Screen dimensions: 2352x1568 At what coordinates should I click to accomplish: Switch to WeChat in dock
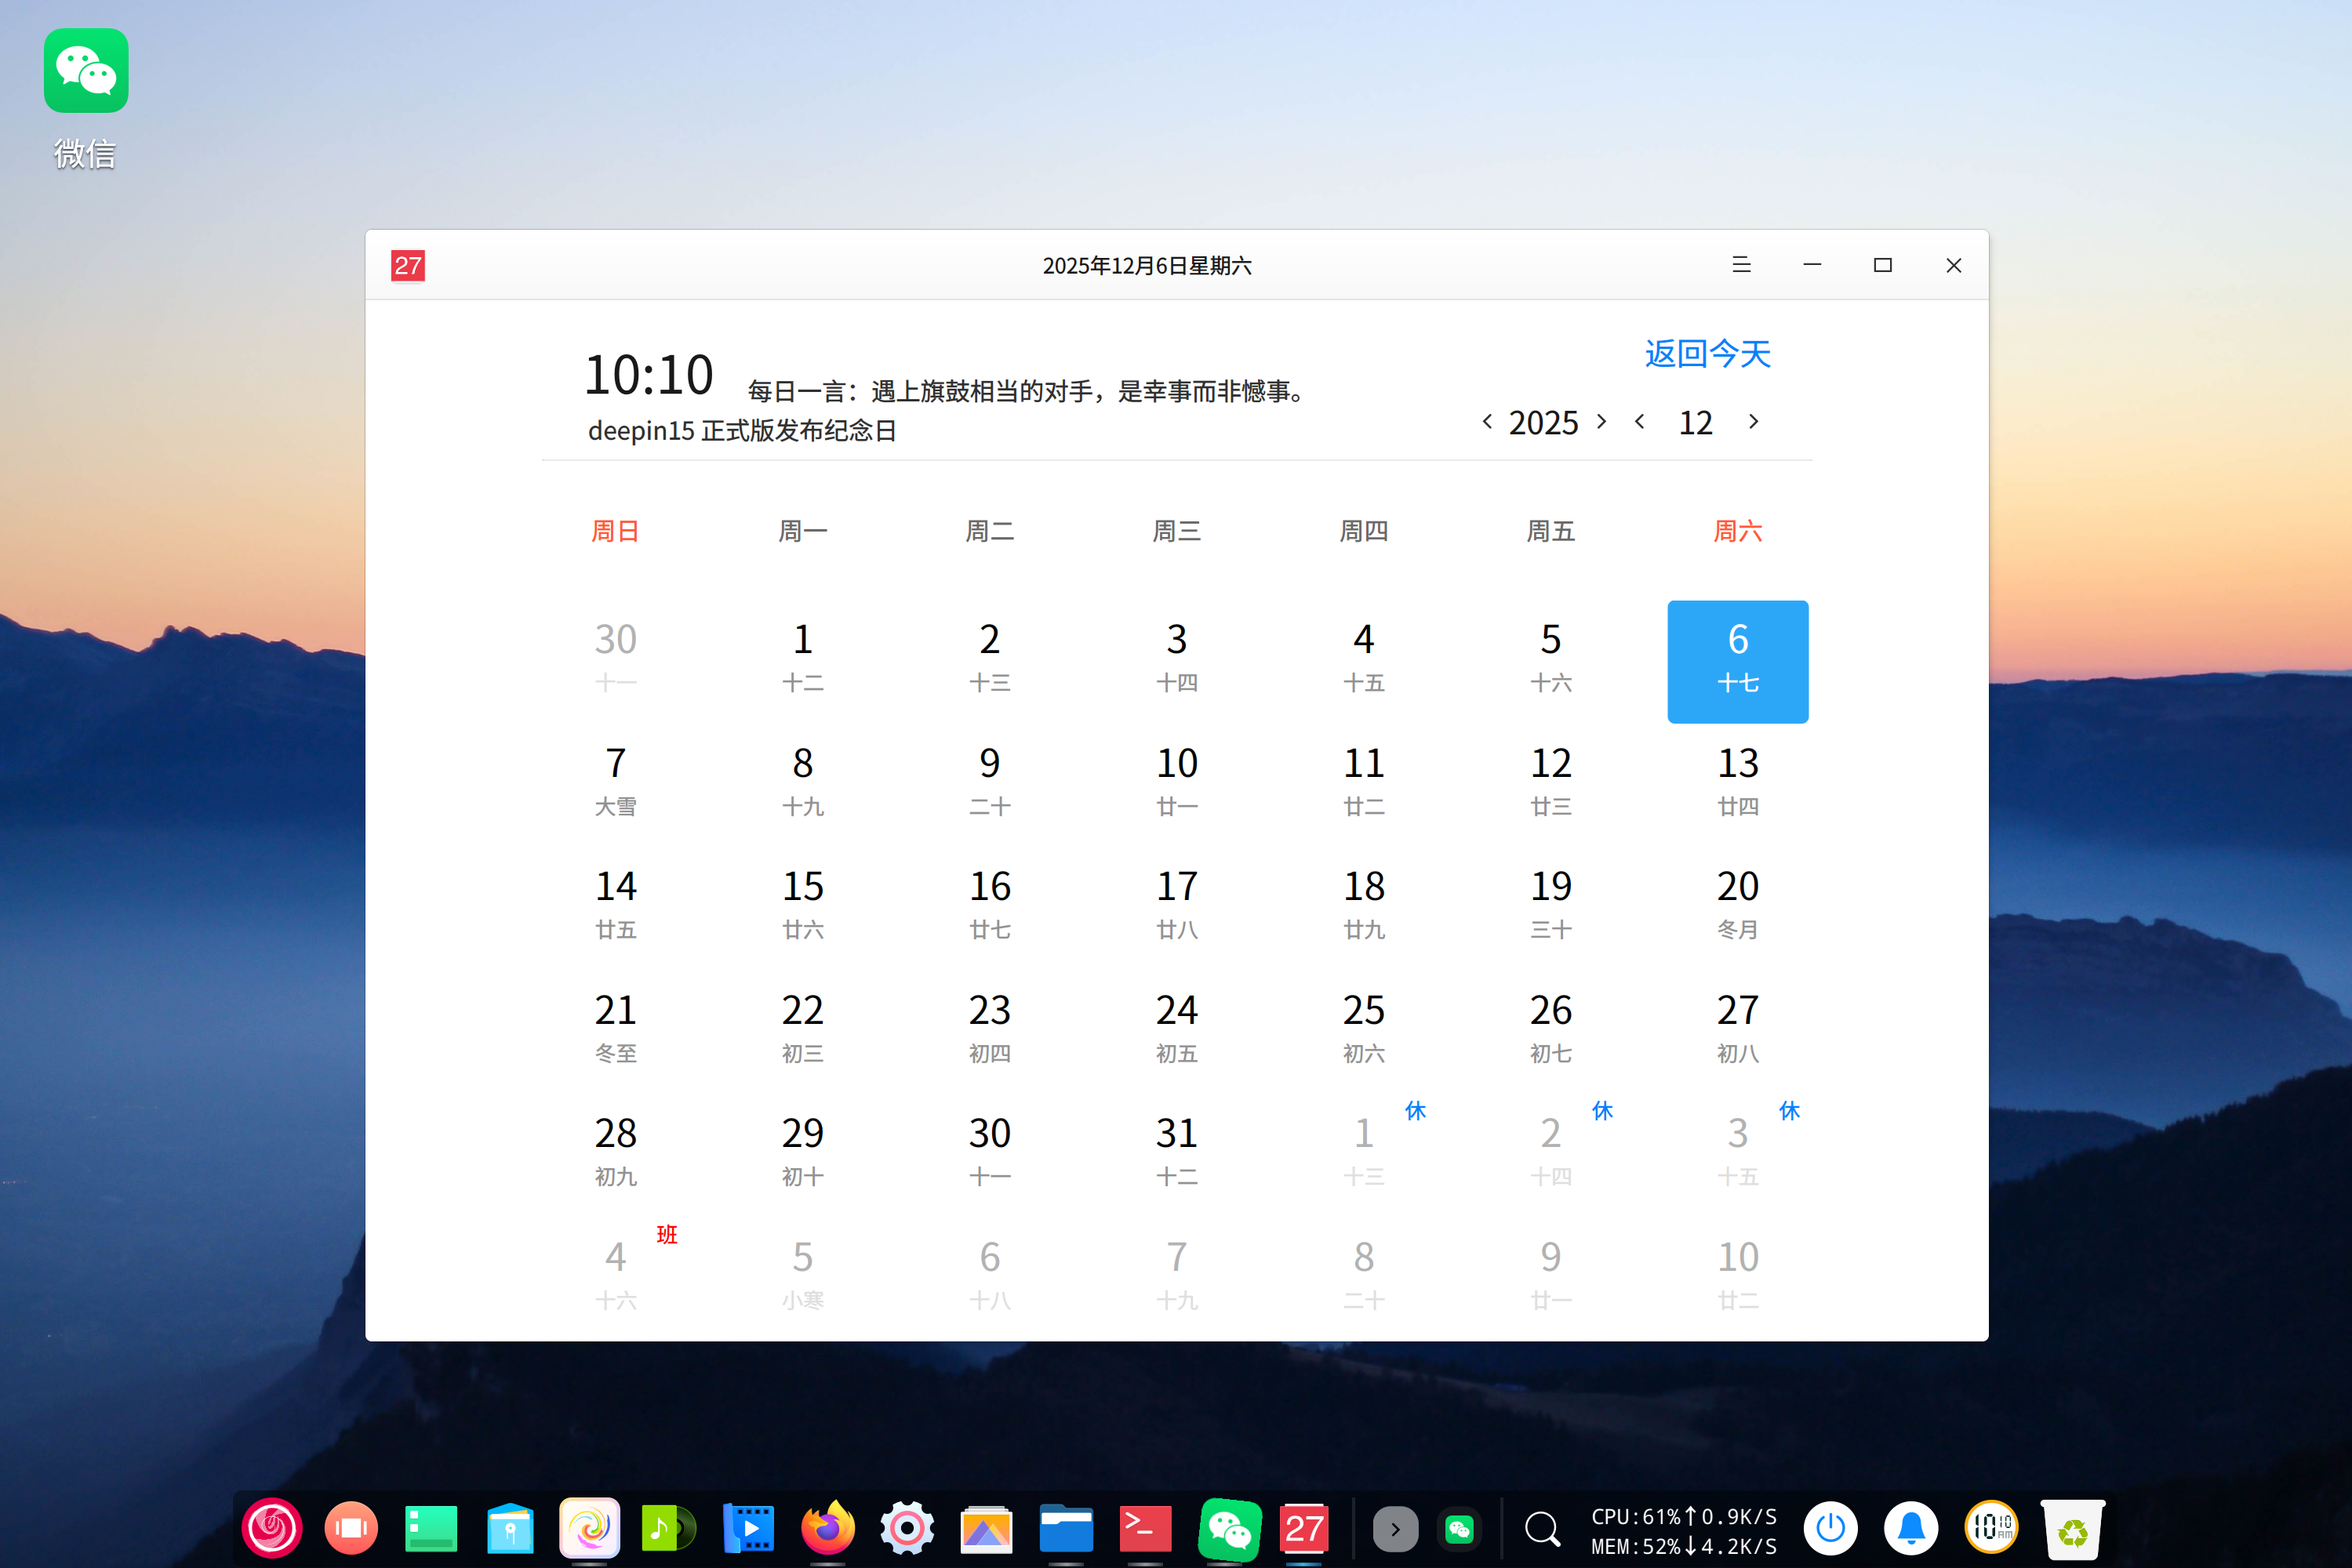(x=1228, y=1528)
